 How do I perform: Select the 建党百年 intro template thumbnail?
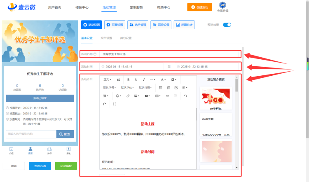pos(216,98)
